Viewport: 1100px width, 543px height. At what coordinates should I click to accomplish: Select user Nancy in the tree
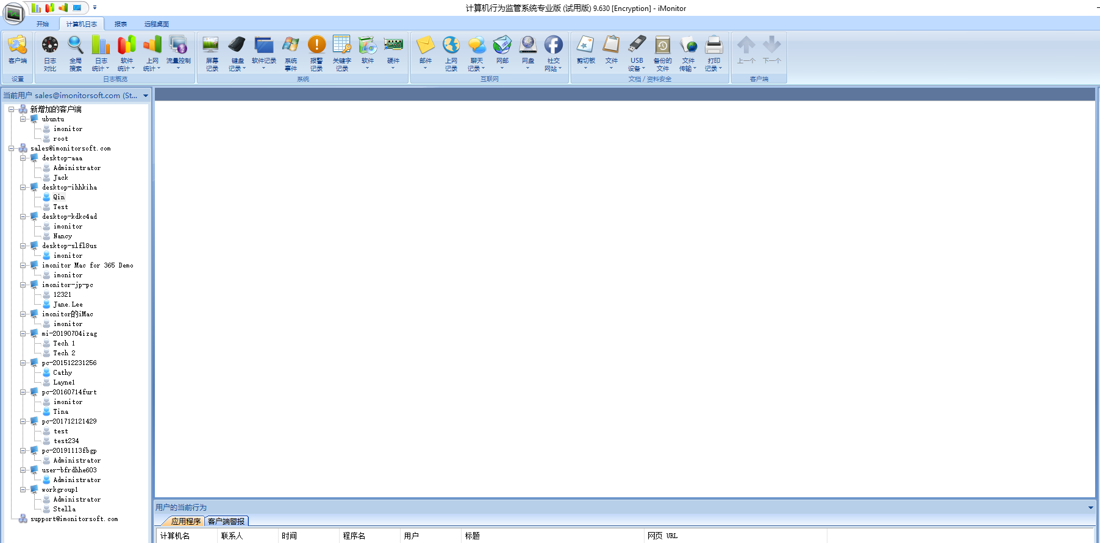[x=62, y=236]
